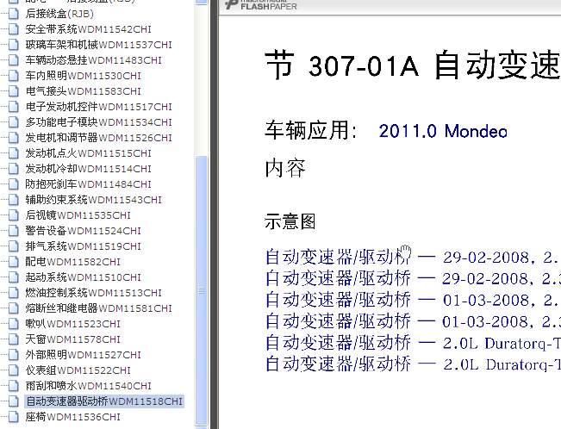This screenshot has width=561, height=429.
Task: Open 辅助约束系统WDM11543CHI entry
Action: pyautogui.click(x=93, y=200)
